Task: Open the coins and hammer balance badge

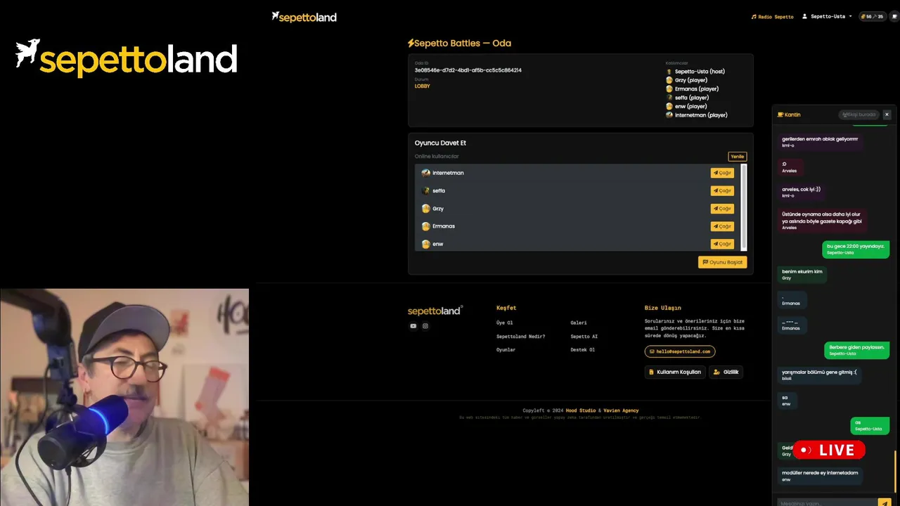Action: (x=873, y=16)
